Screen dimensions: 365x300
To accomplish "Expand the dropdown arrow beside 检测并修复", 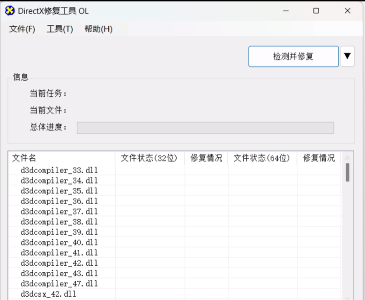I will click(347, 56).
